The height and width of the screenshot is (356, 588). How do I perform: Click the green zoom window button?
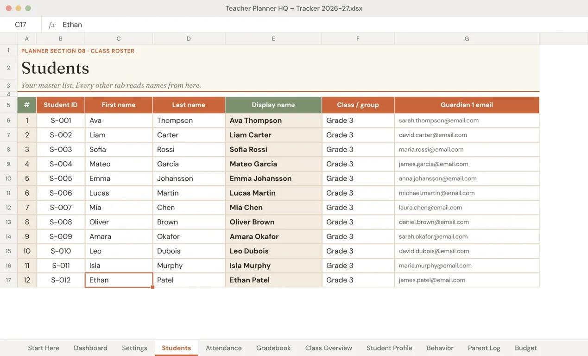pyautogui.click(x=28, y=8)
